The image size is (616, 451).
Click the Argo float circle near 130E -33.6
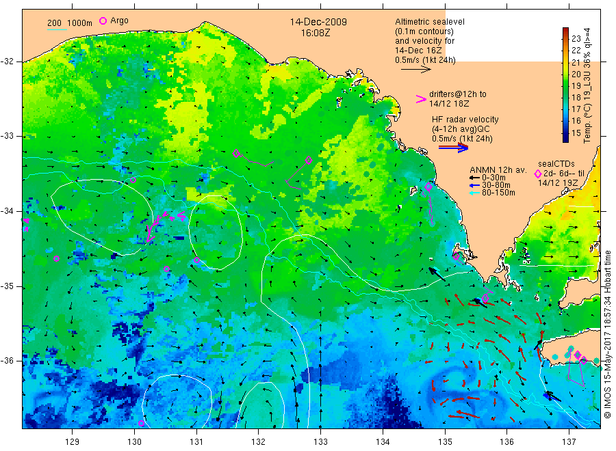(133, 180)
